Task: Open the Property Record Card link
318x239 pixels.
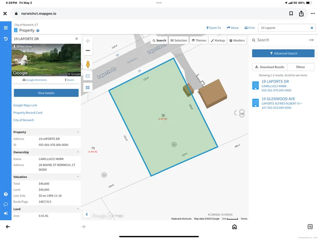Action: coord(28,113)
